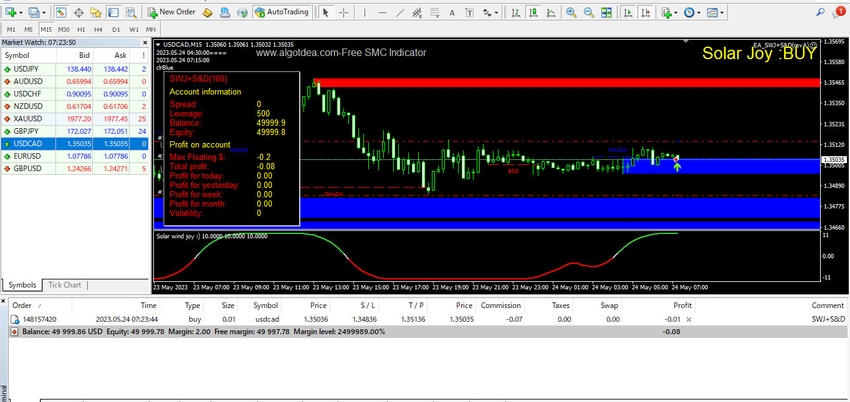Toggle the Market Watch panel
850x402 pixels.
61,12
